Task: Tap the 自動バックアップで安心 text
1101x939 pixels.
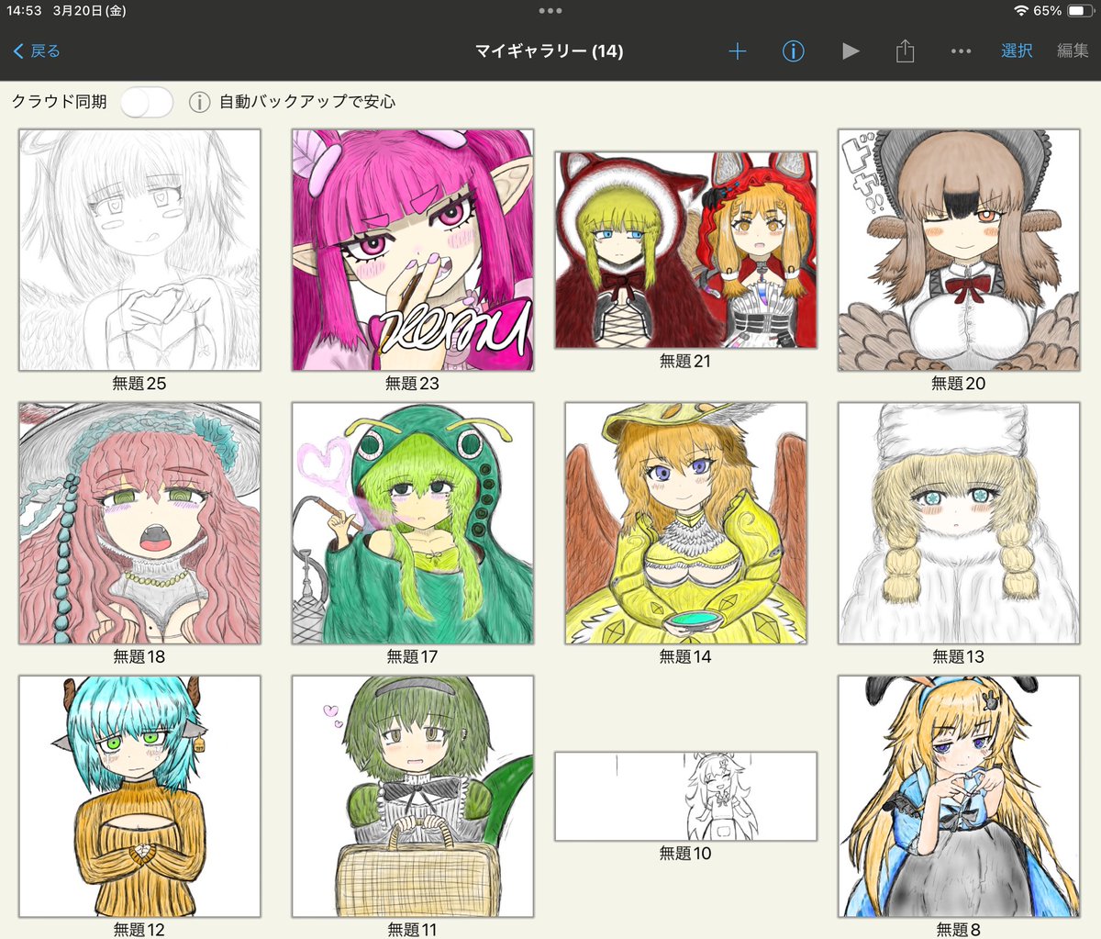Action: 307,102
